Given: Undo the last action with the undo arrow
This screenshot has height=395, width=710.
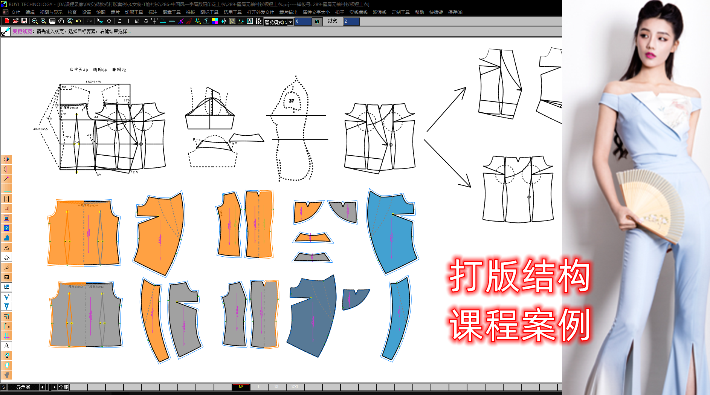Looking at the screenshot, I should point(78,21).
